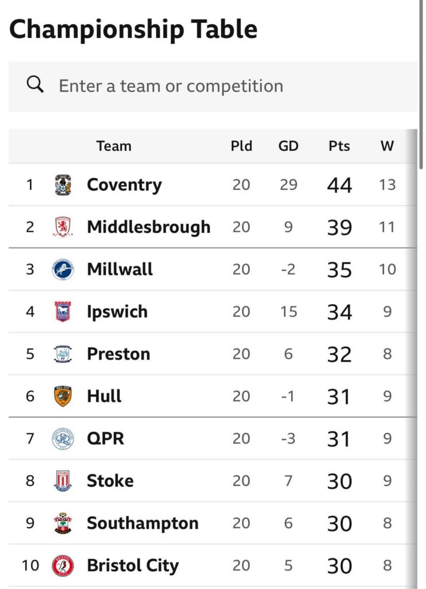
Task: Open the Bristol City team link
Action: (x=133, y=565)
